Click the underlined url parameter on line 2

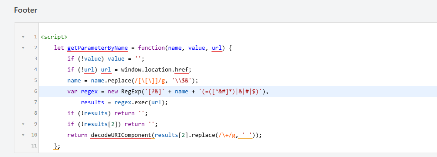[217, 48]
